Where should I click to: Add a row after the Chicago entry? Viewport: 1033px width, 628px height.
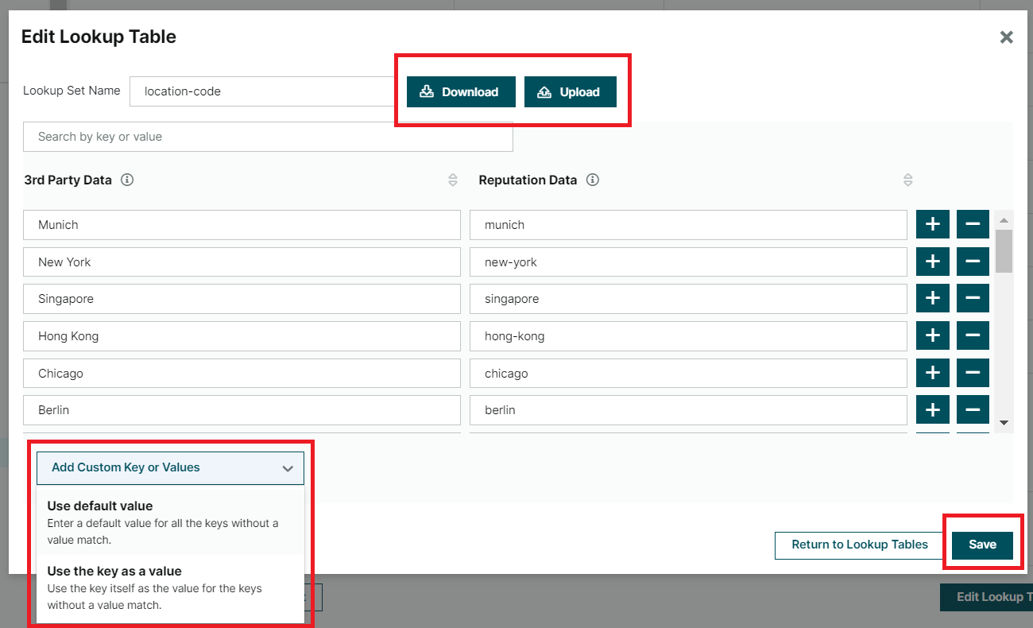point(933,373)
